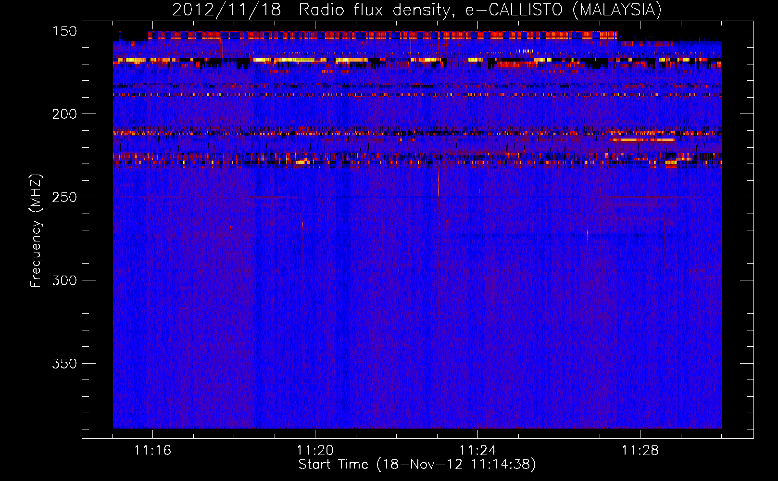Image resolution: width=778 pixels, height=481 pixels.
Task: Click the 350 frequency tick label
Action: [x=64, y=364]
